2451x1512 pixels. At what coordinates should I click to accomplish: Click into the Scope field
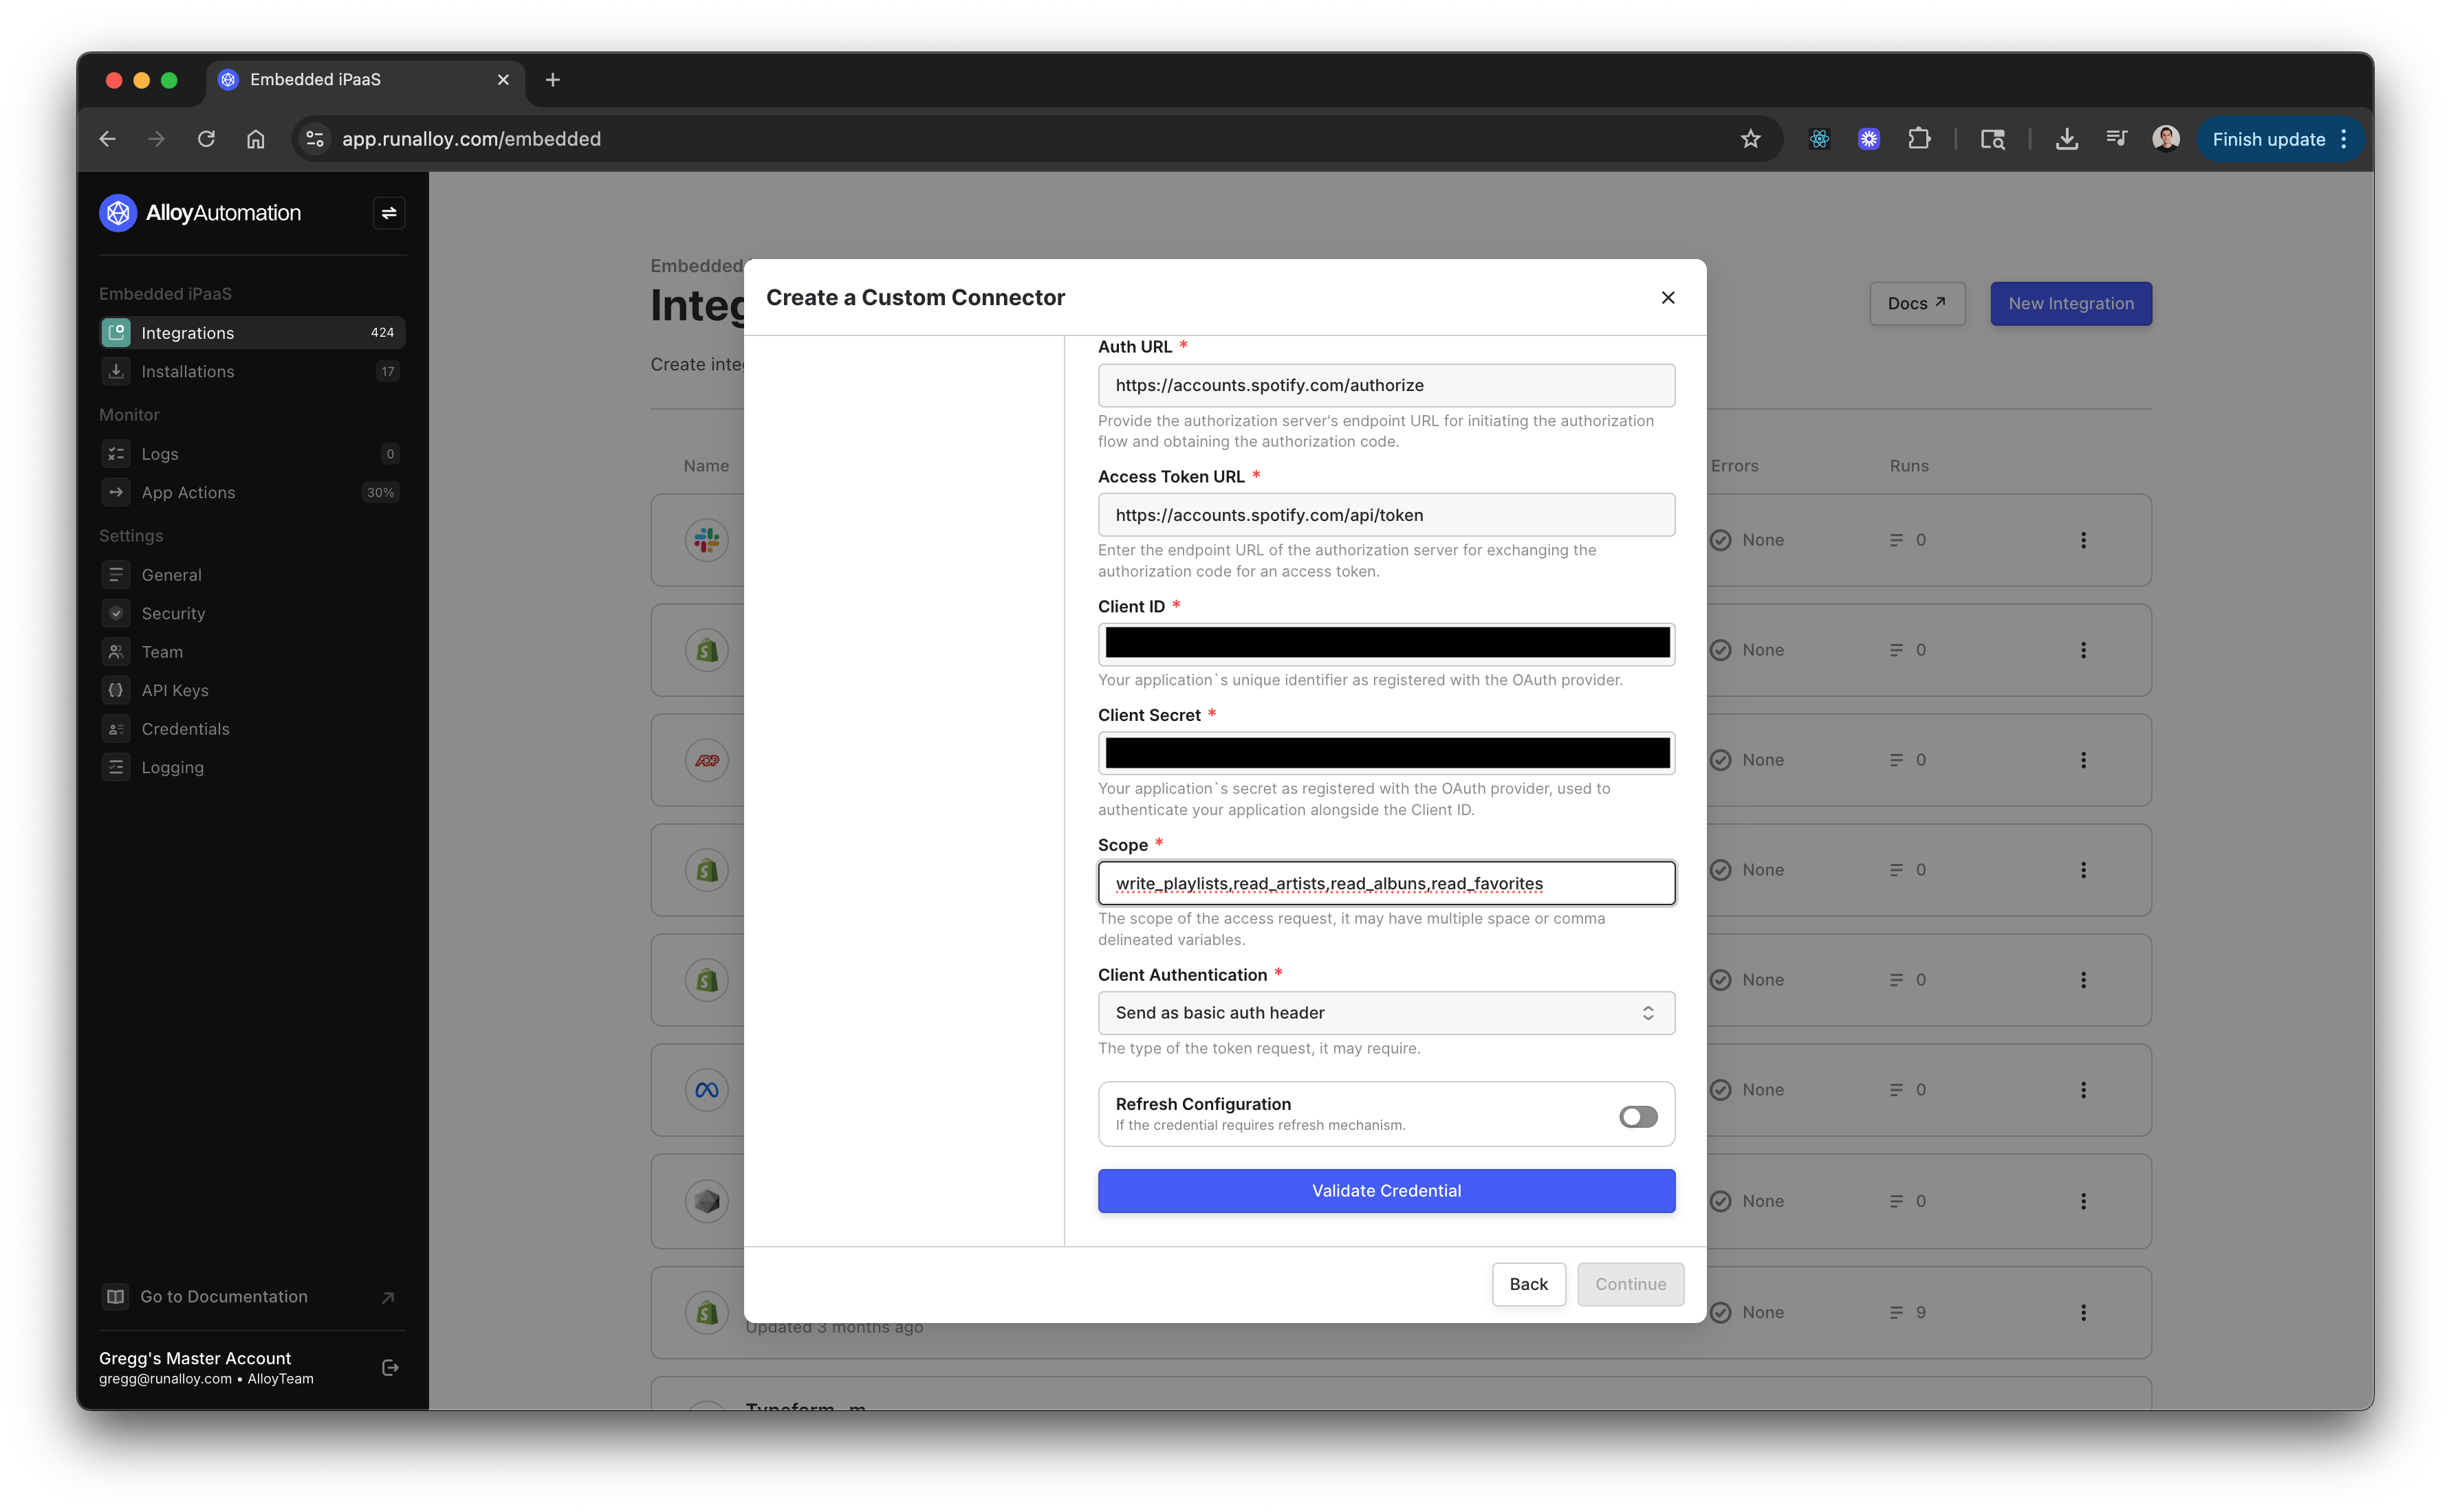[x=1386, y=883]
